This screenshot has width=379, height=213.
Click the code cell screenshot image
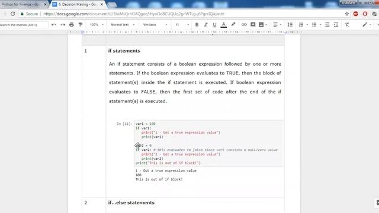click(x=200, y=151)
